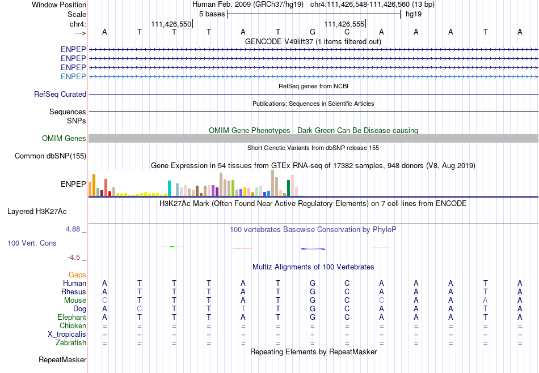
Task: Click the G base in the reference sequence row
Action: [x=313, y=32]
